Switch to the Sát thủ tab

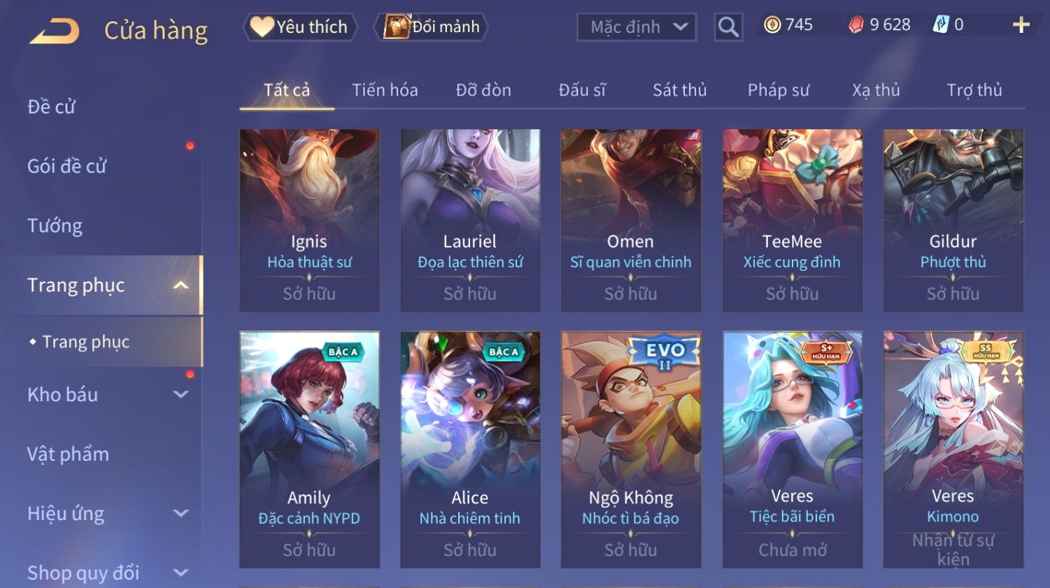point(679,90)
